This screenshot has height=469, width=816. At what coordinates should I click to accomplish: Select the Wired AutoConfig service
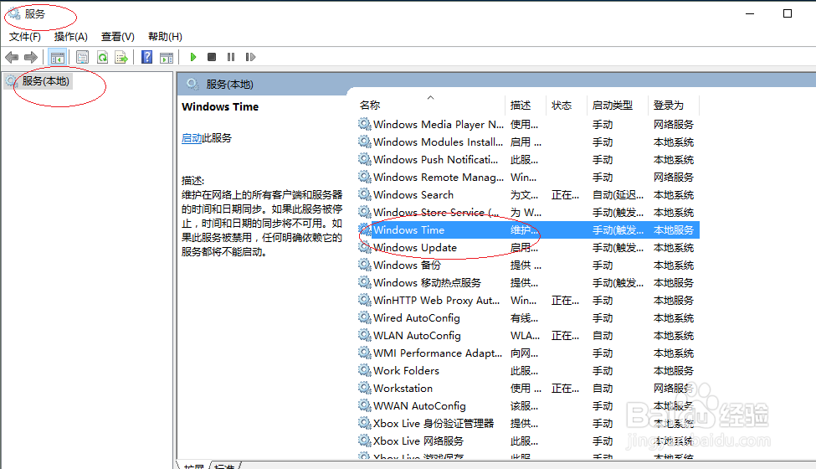[x=528, y=318]
